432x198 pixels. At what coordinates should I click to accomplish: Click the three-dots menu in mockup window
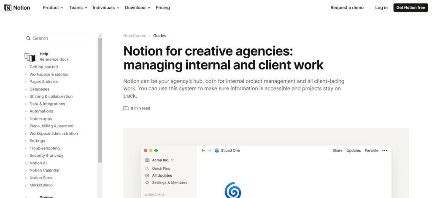[384, 150]
